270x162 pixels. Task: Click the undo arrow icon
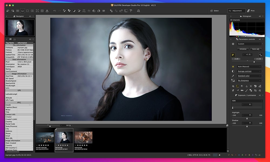point(54,11)
